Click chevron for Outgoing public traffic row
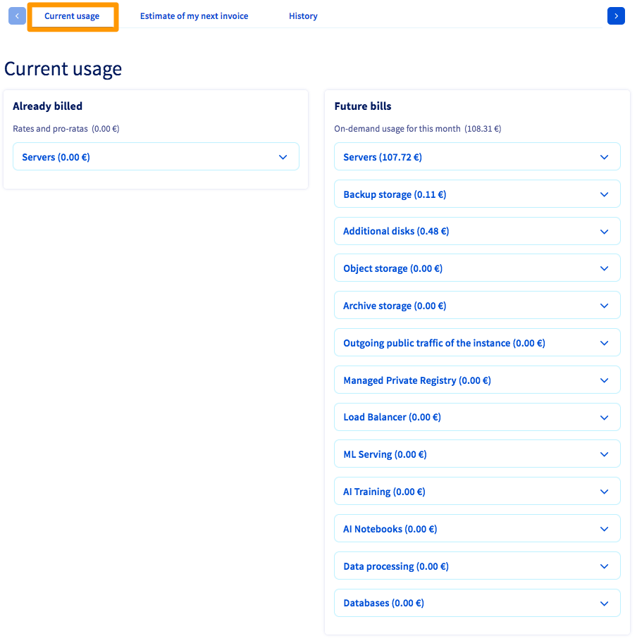The height and width of the screenshot is (643, 637). (x=604, y=343)
